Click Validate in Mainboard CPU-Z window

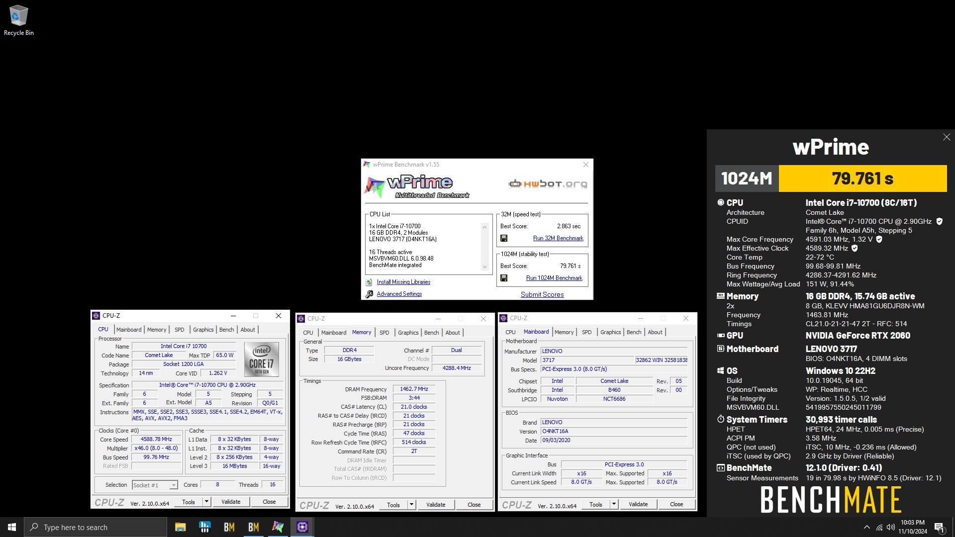tap(638, 504)
